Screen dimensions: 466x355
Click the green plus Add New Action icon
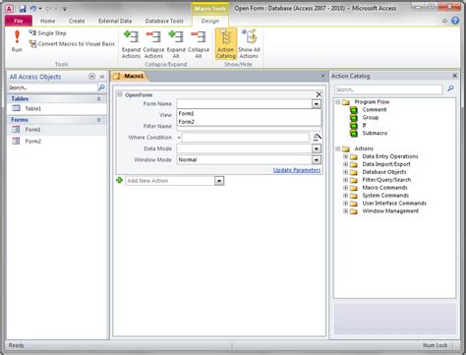120,180
